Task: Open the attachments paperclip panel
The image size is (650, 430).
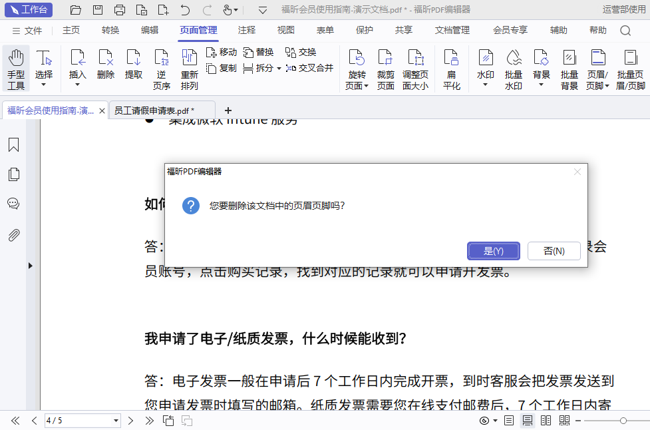Action: pos(13,234)
